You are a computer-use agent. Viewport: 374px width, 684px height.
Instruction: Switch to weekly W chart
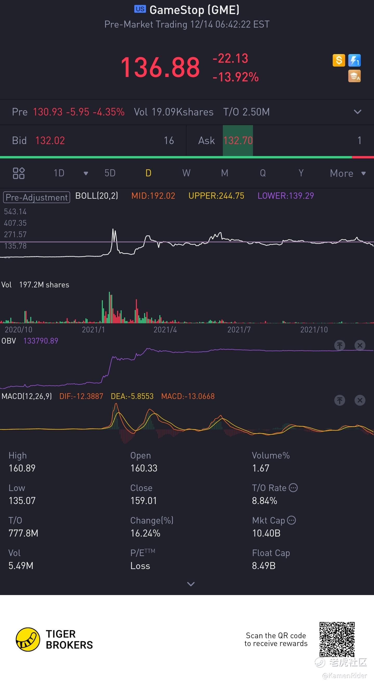pos(186,173)
